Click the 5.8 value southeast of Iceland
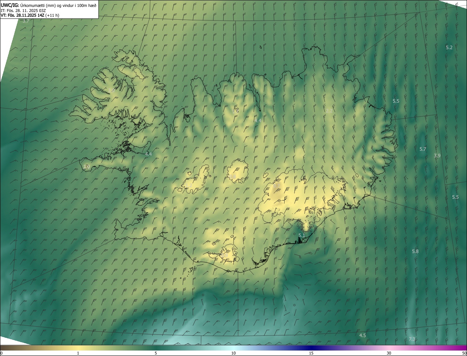The height and width of the screenshot is (356, 467). coord(415,252)
